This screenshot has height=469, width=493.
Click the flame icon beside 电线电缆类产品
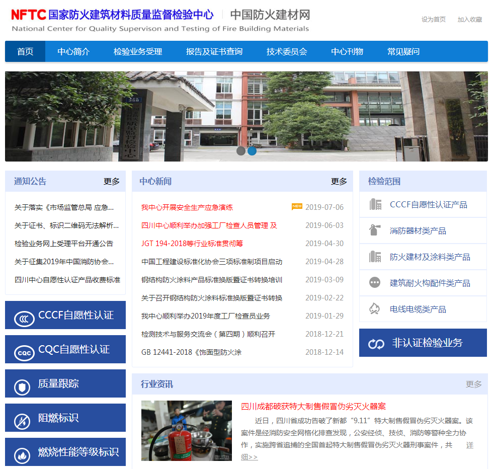coord(375,309)
